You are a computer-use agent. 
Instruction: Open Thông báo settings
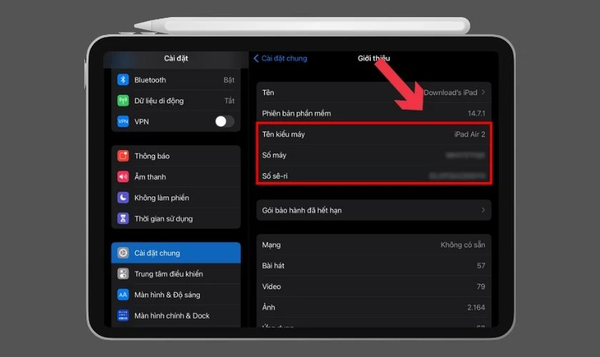176,156
